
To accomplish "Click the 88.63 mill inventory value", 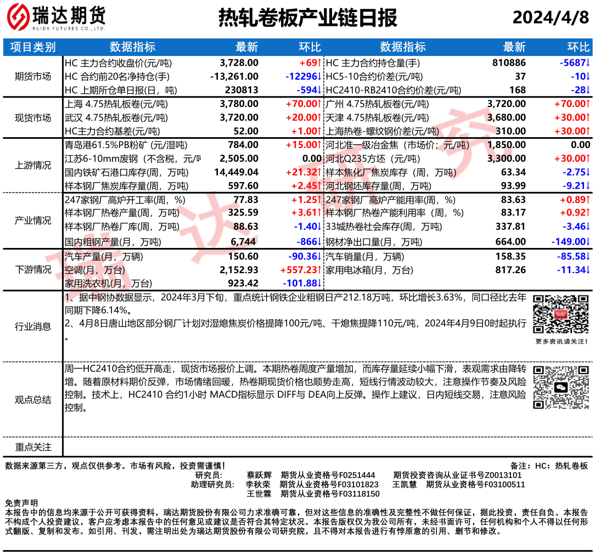I will point(246,227).
